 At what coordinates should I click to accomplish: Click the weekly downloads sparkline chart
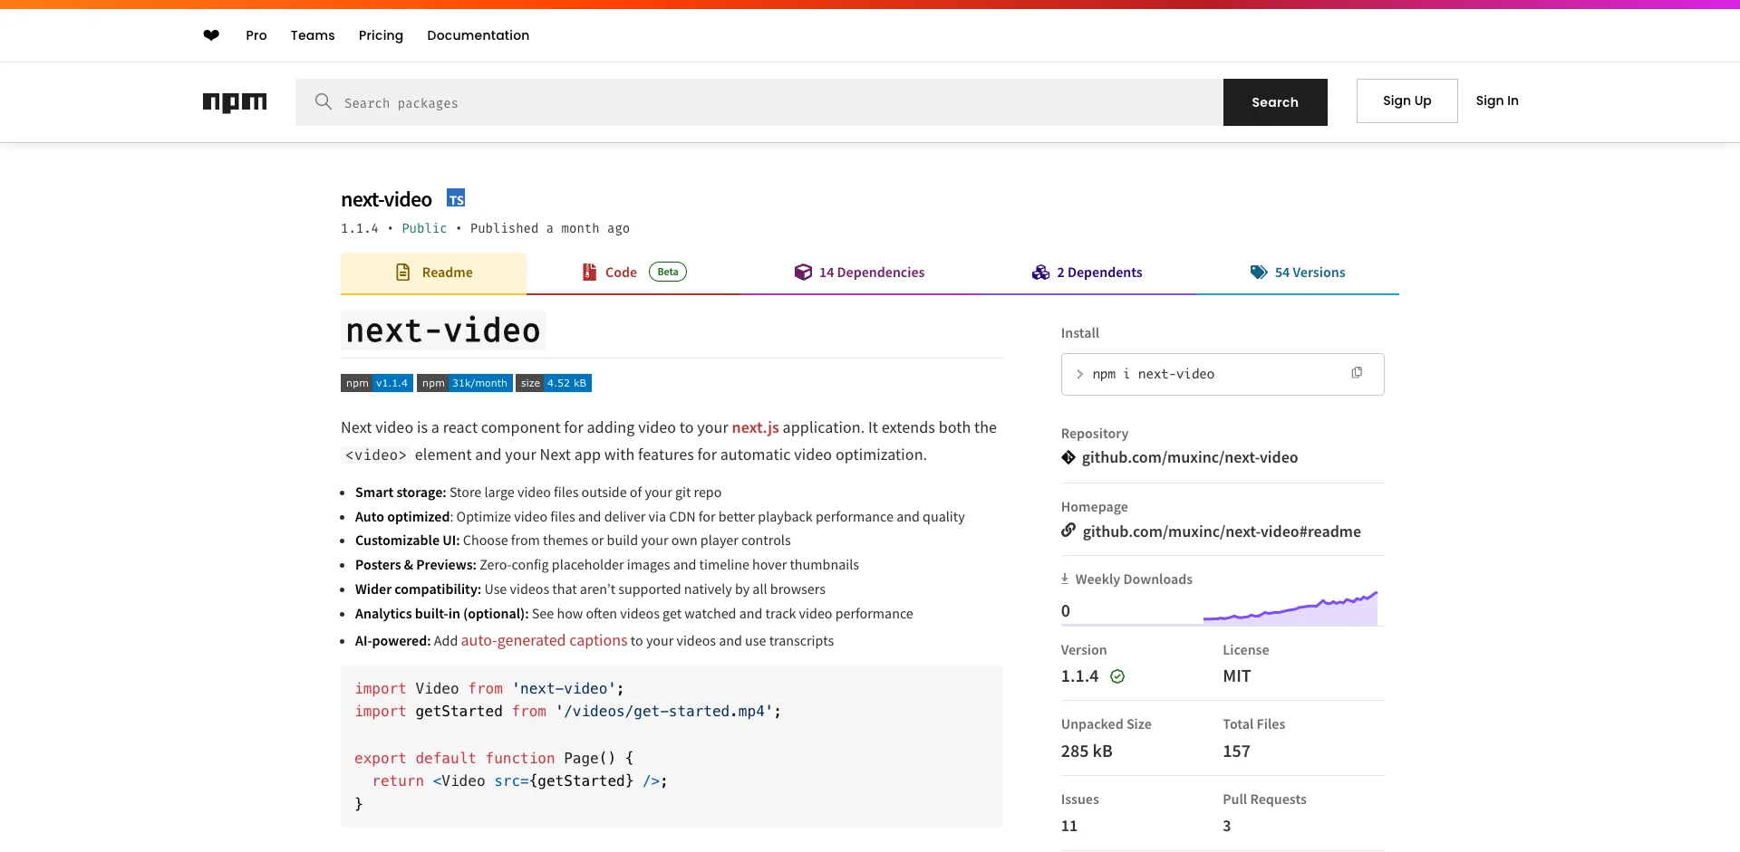1290,608
